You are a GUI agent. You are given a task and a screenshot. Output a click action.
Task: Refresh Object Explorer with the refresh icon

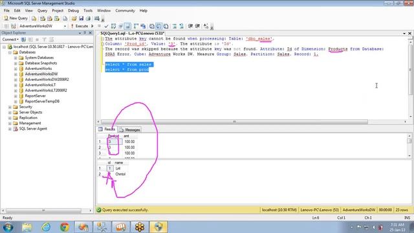coord(51,39)
